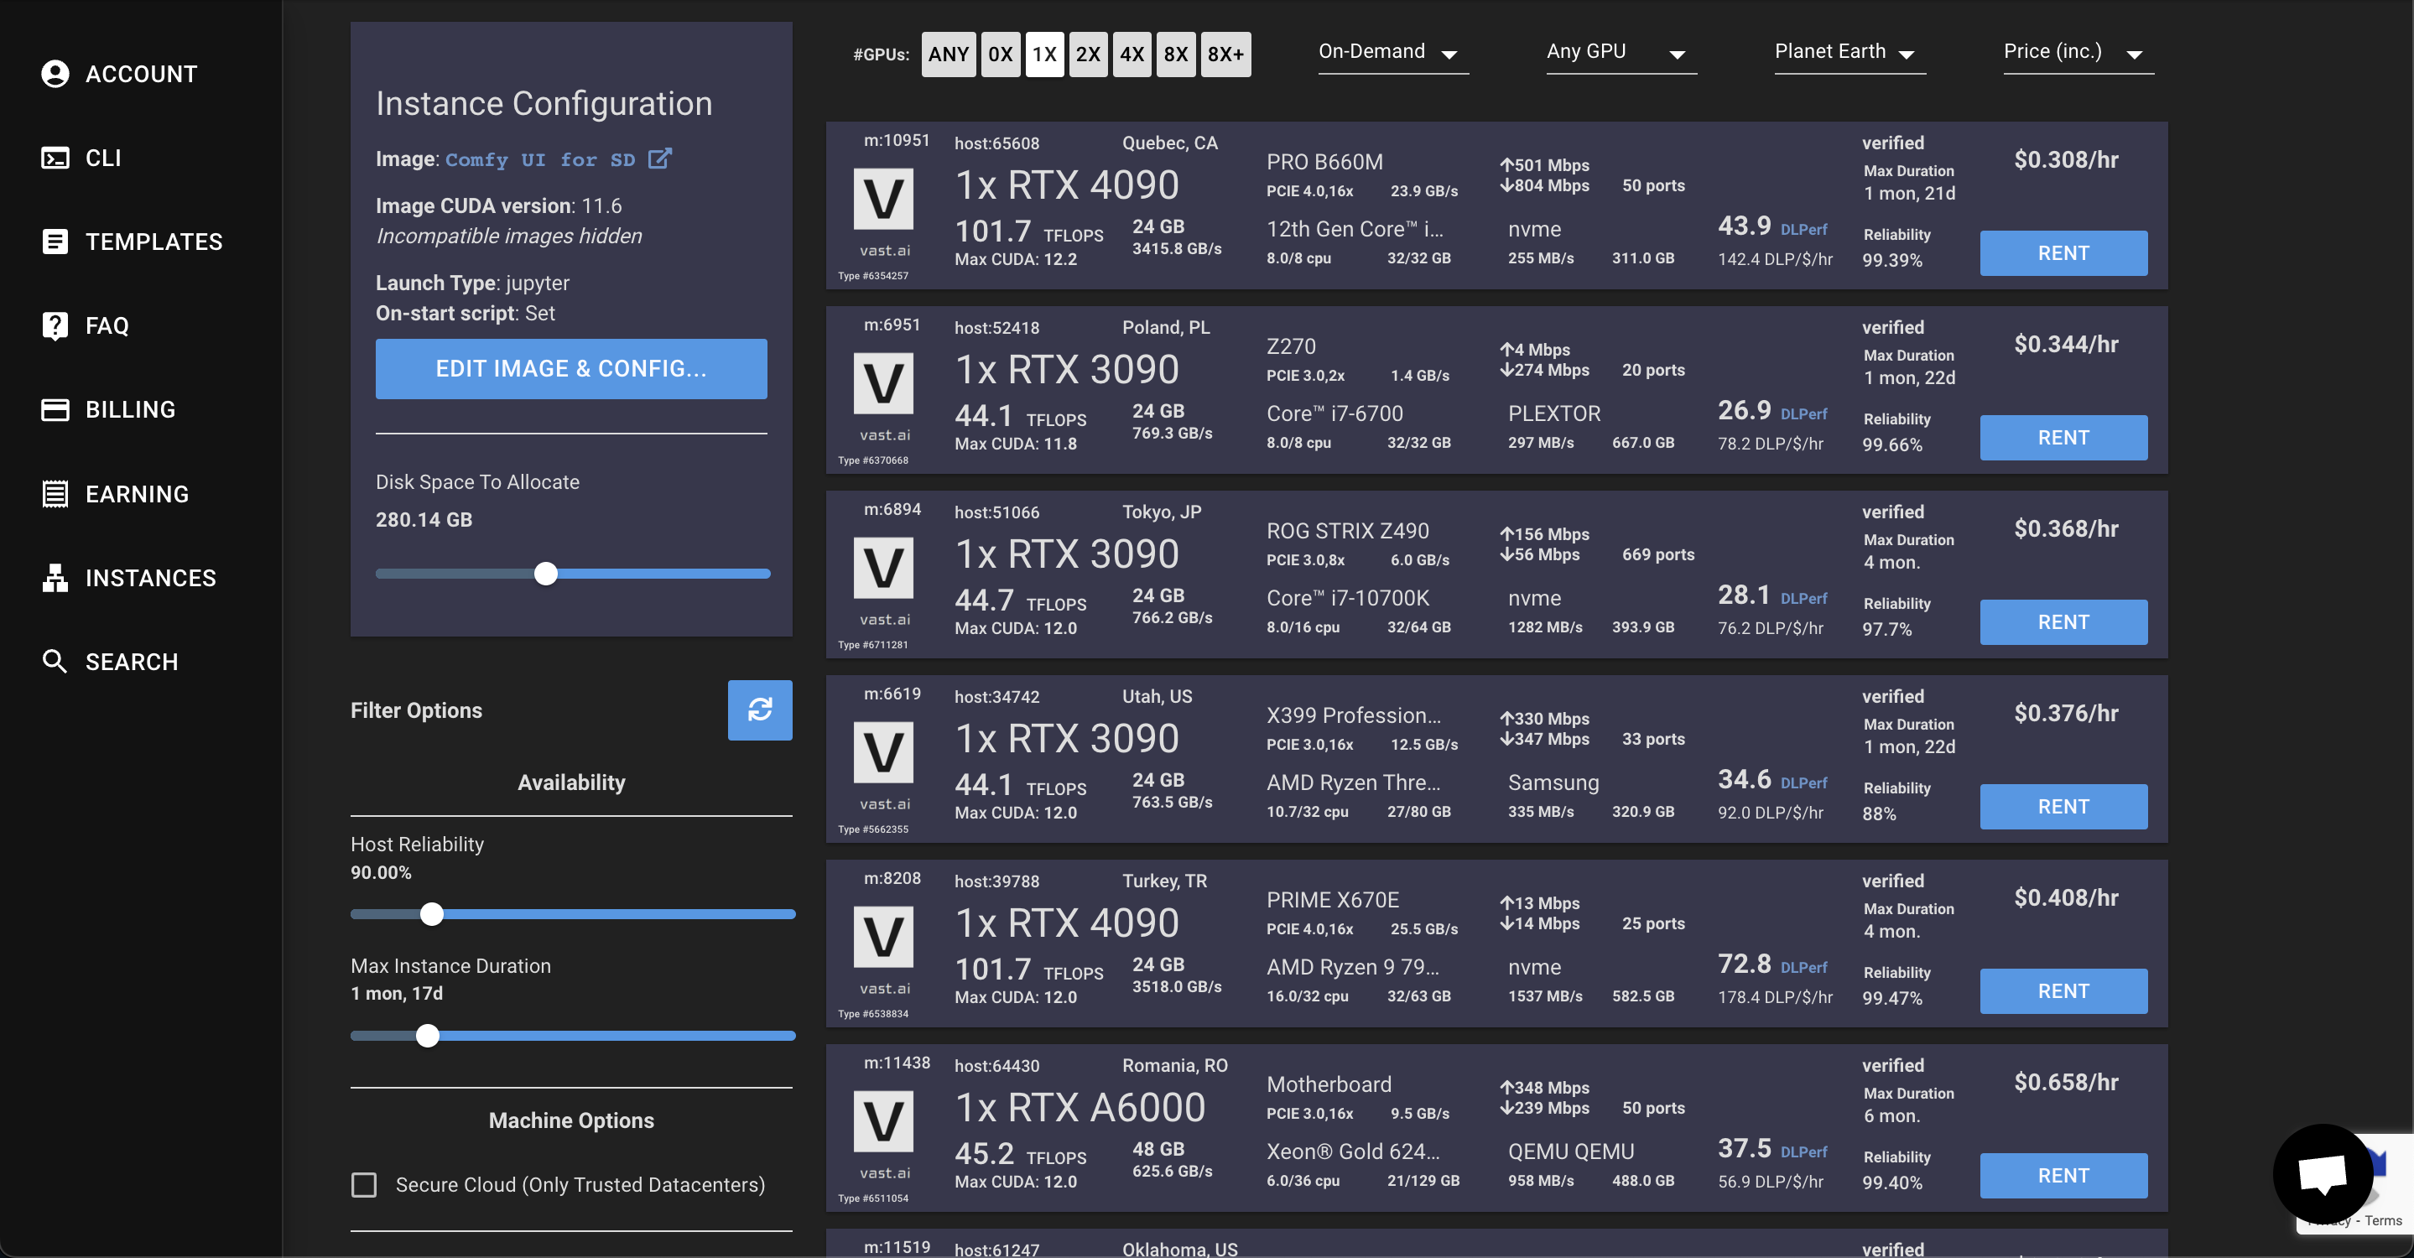Open the Any GPU model dropdown
This screenshot has height=1258, width=2414.
coord(1620,53)
